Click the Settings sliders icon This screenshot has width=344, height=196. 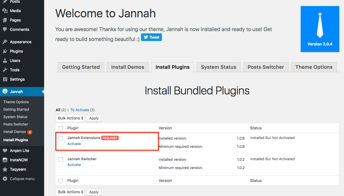pos(5,79)
